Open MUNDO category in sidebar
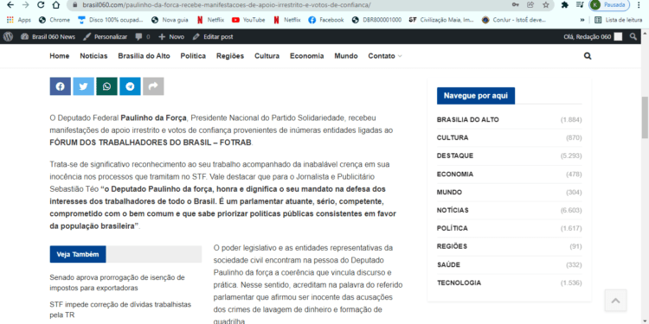 pos(449,192)
